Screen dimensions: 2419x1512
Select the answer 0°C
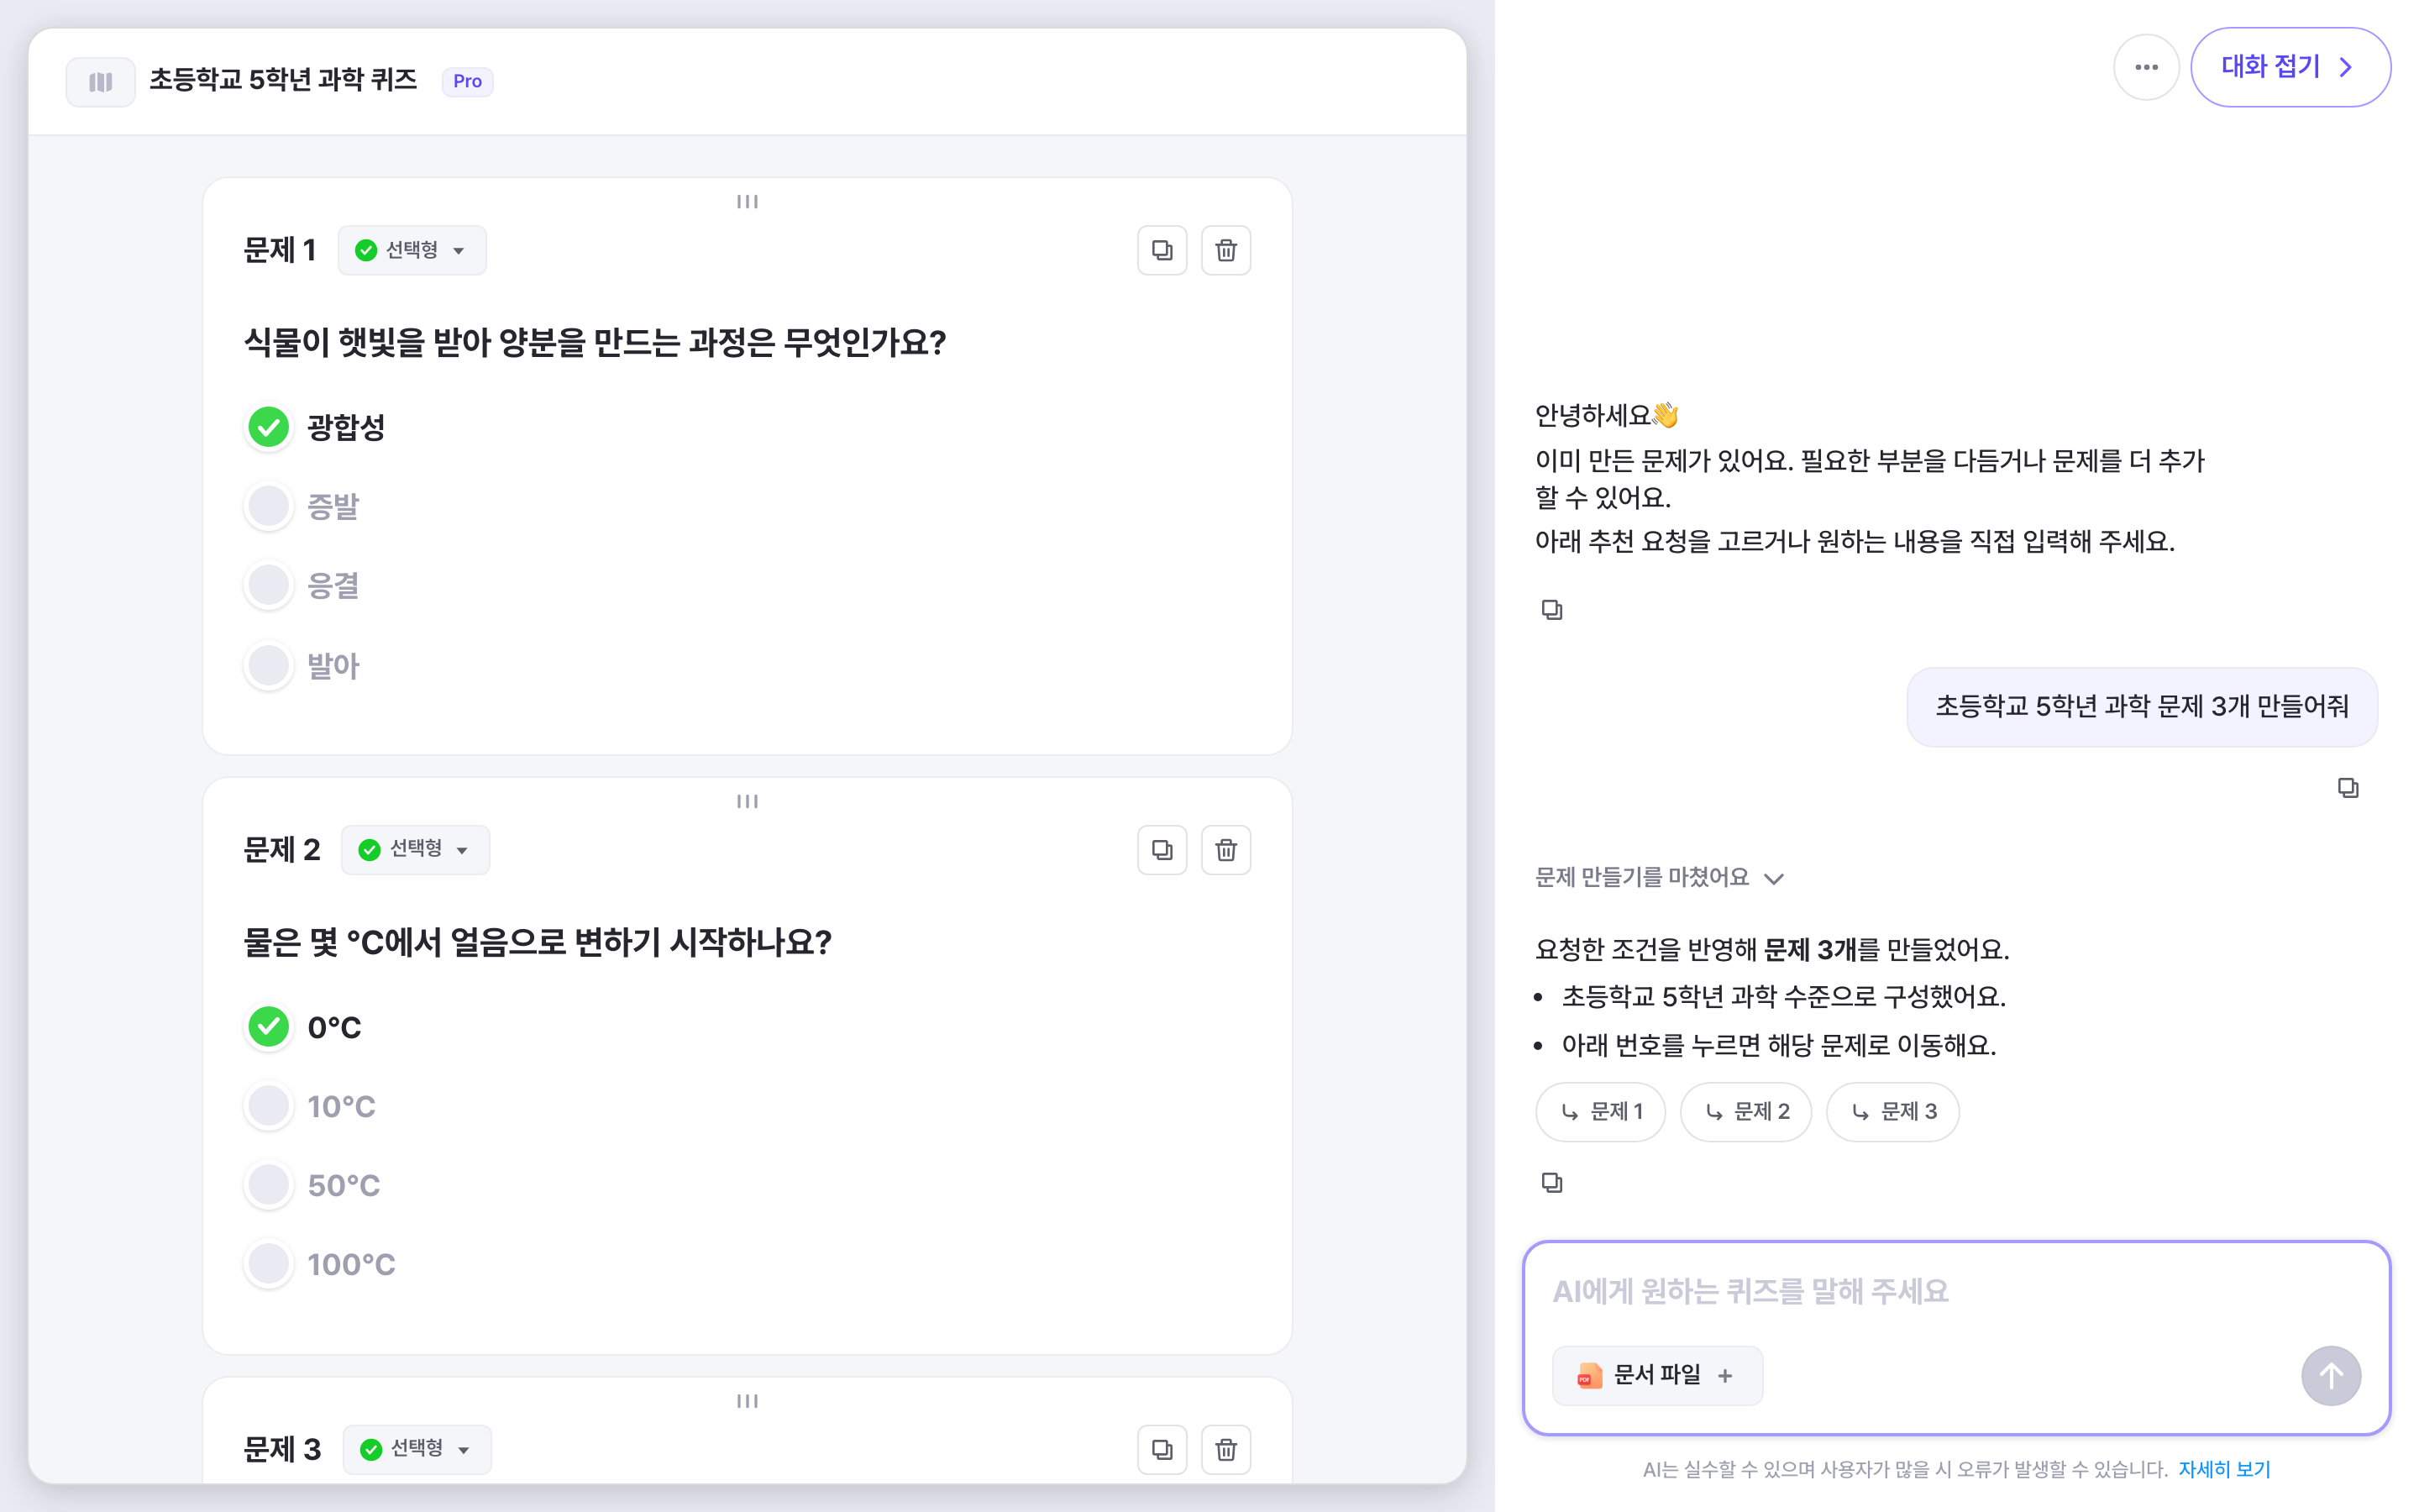coord(269,1027)
